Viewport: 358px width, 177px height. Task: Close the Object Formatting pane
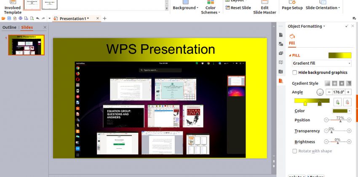(353, 26)
